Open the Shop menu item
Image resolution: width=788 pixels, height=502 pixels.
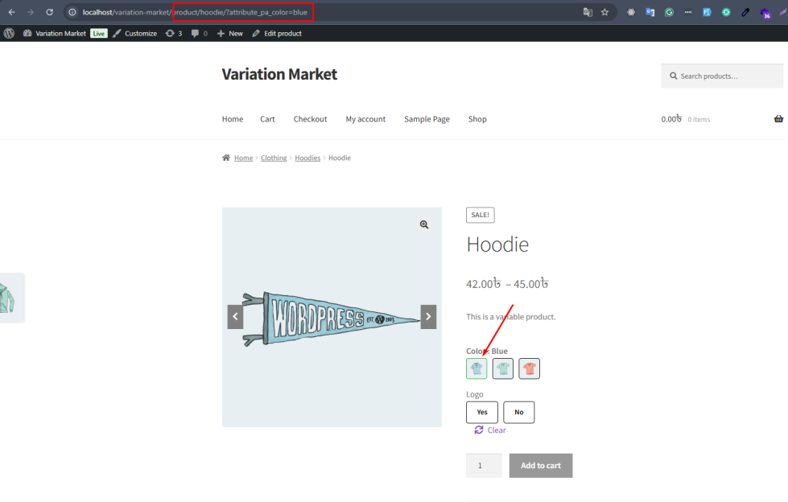[477, 119]
